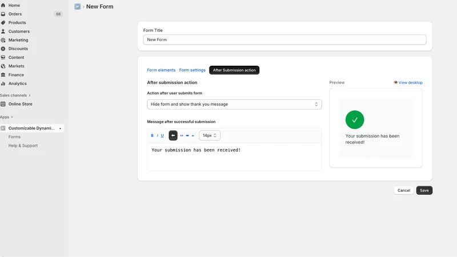
Task: Toggle bold formatting in message editor
Action: pyautogui.click(x=152, y=135)
